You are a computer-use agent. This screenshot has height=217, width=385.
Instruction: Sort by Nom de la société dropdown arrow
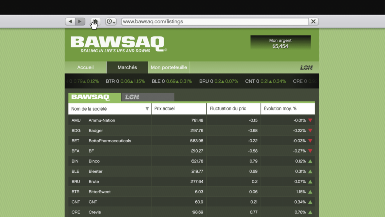tap(147, 108)
